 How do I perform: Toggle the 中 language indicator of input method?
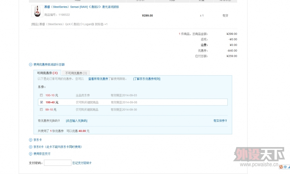[x=285, y=167]
